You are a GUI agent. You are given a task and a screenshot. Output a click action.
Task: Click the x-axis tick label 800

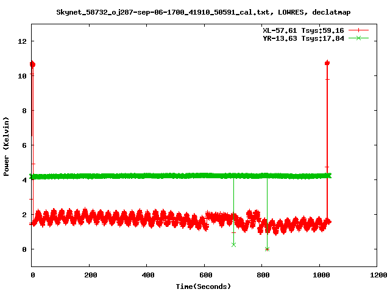coord(263,275)
